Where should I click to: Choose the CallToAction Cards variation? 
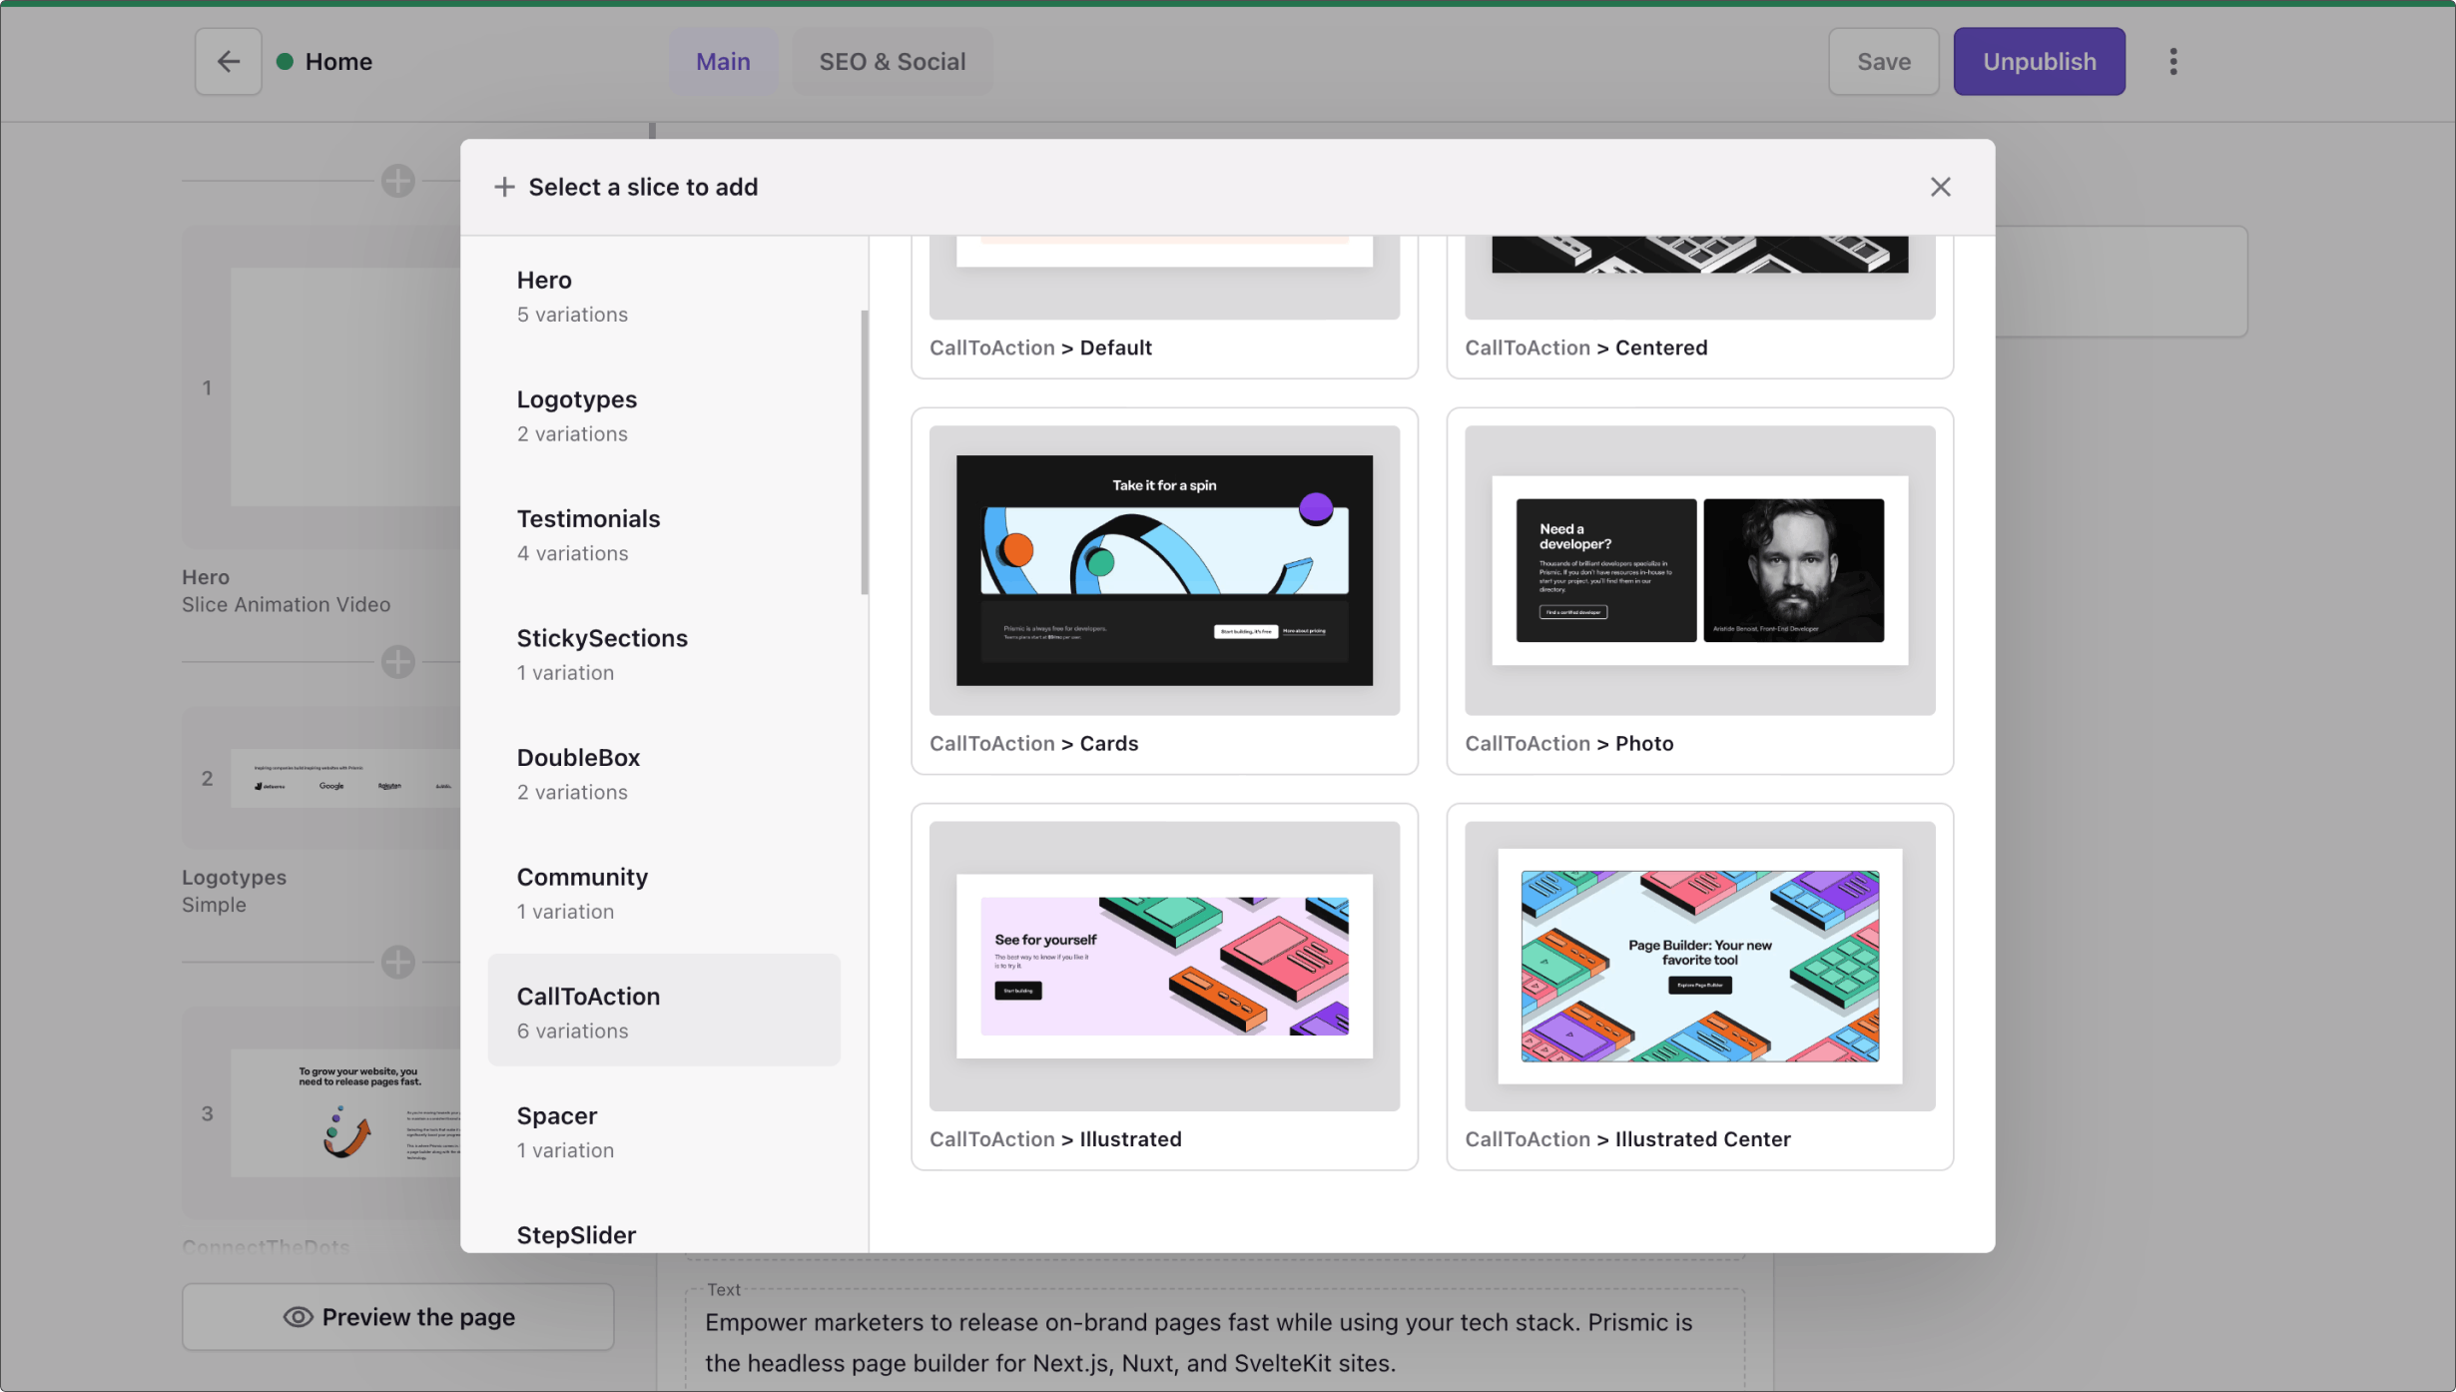click(x=1164, y=589)
